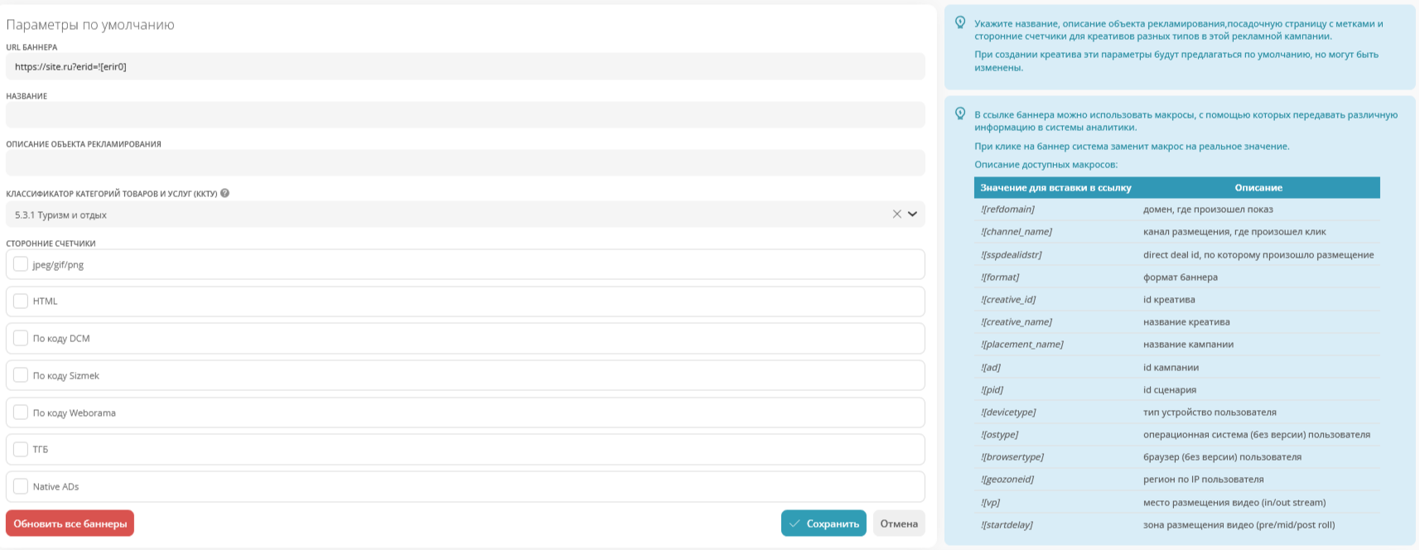Click the checkmark icon on the Сохранить button
This screenshot has height=550, width=1420.
pyautogui.click(x=795, y=523)
